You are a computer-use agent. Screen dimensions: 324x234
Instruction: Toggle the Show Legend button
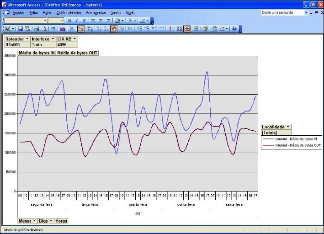[x=81, y=29]
